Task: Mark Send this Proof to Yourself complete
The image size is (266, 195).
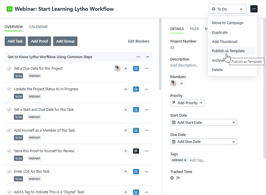Action: [x=9, y=151]
